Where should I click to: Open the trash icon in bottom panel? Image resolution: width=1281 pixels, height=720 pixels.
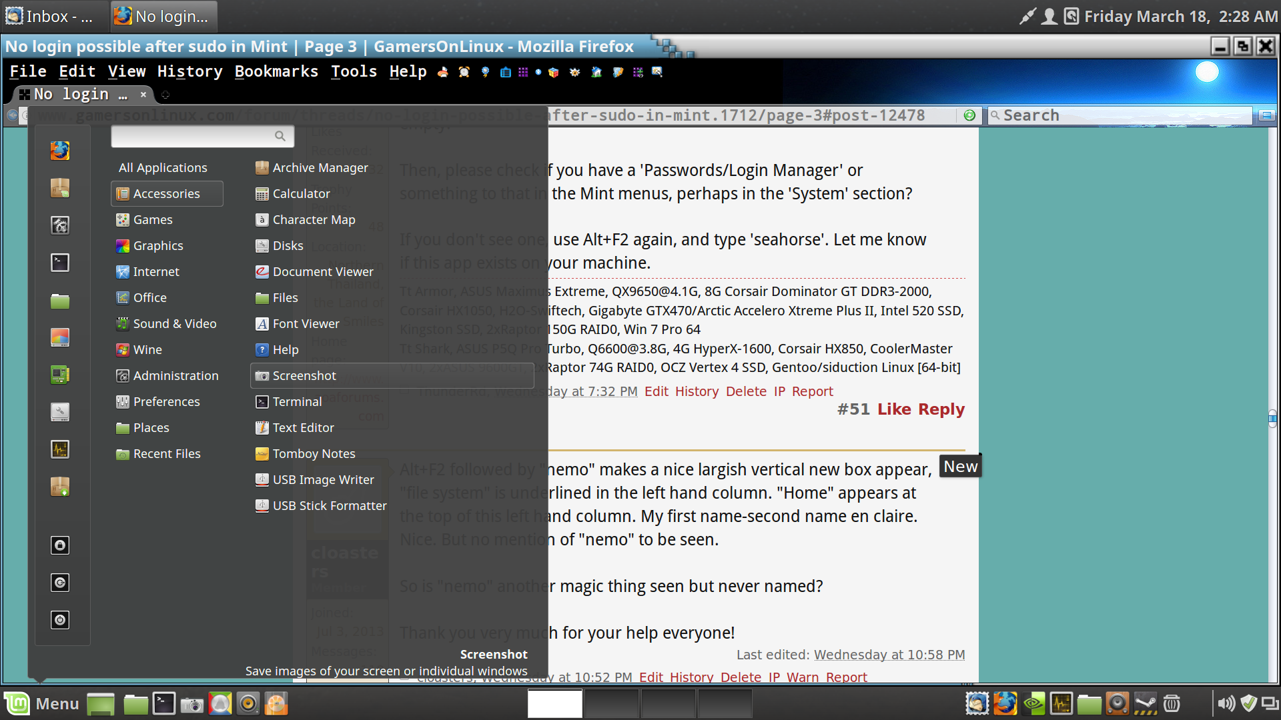point(1172,703)
